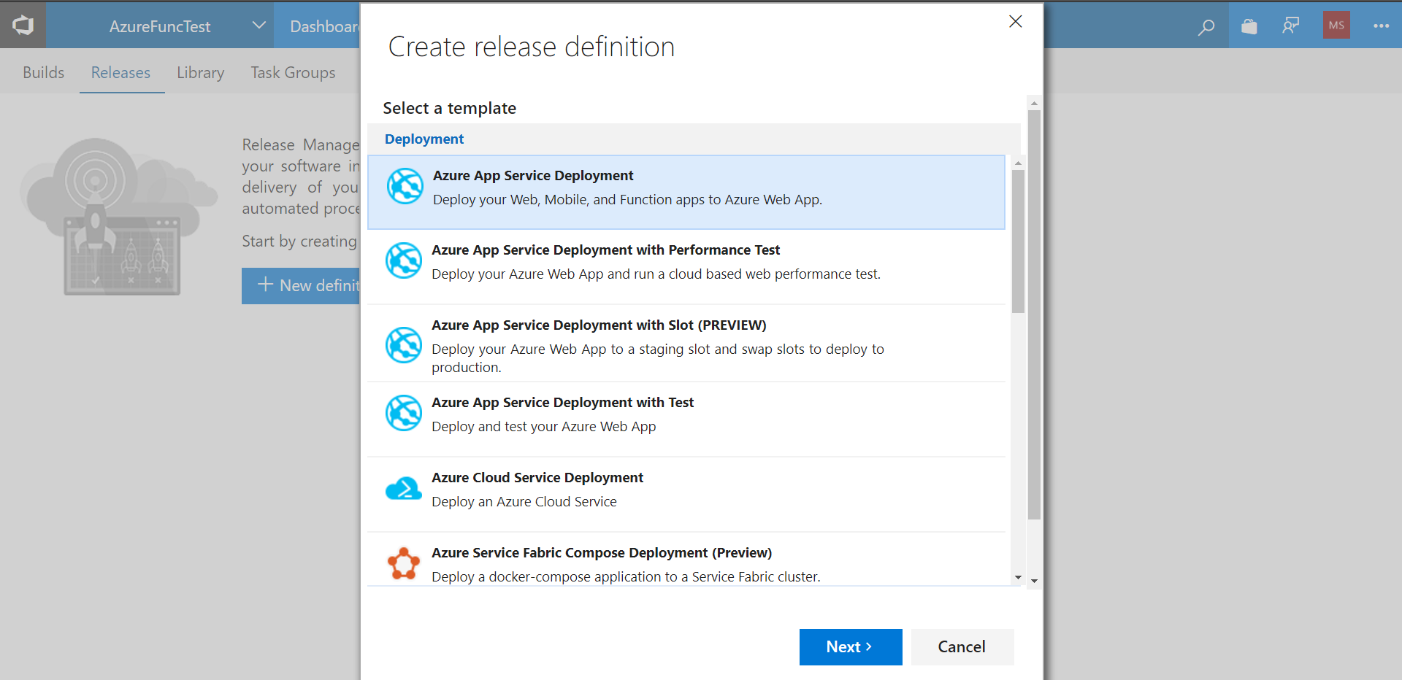Click the marketplace shopping bag icon
Viewport: 1402px width, 680px height.
pos(1249,26)
